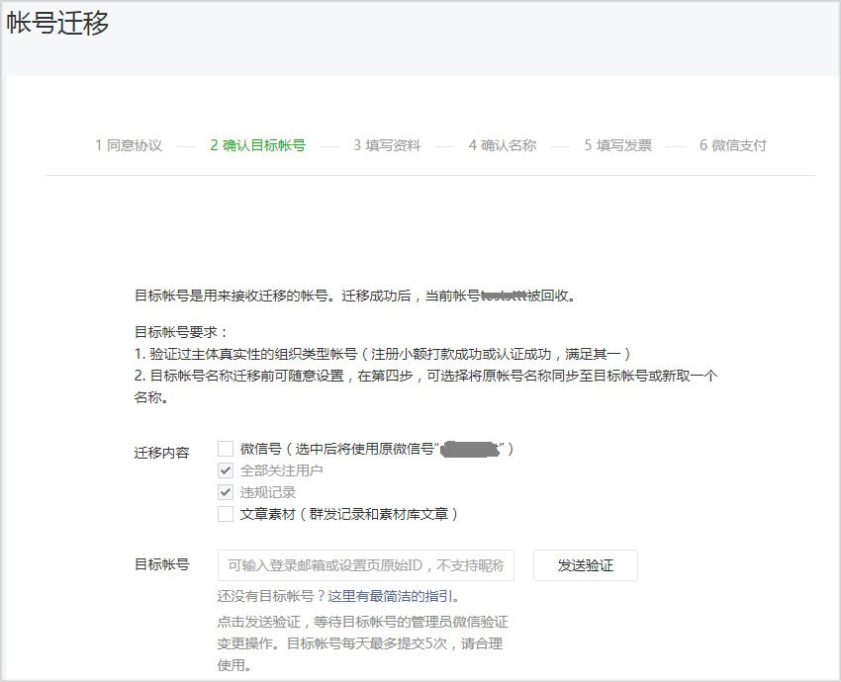Image resolution: width=841 pixels, height=682 pixels.
Task: Toggle off the 违规记录 selection
Action: click(x=224, y=492)
